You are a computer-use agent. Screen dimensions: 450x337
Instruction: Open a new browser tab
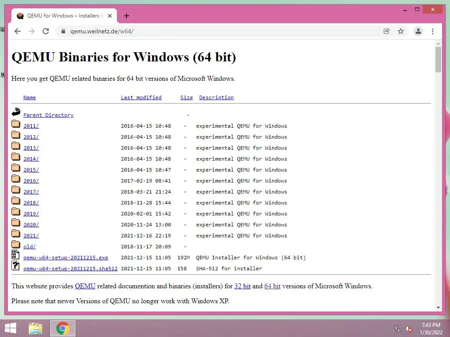tap(127, 16)
